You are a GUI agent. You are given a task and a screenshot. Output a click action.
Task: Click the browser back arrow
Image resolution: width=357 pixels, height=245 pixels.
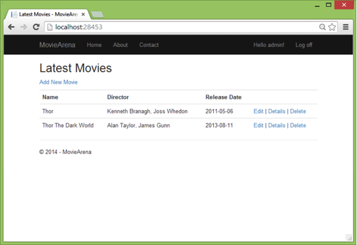(x=11, y=27)
